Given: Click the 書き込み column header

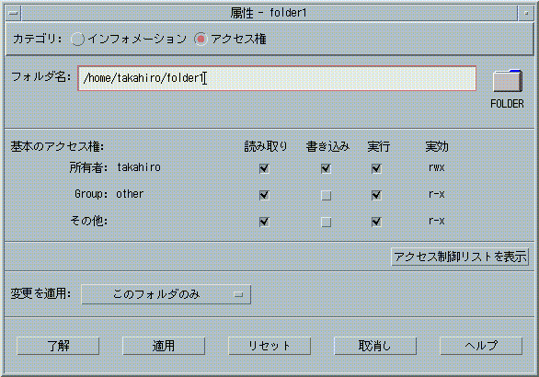Looking at the screenshot, I should coord(327,147).
